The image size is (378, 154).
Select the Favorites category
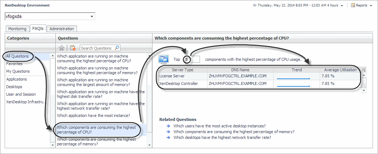[x=14, y=64]
